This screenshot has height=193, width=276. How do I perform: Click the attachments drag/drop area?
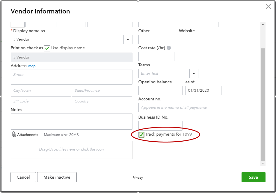click(71, 150)
